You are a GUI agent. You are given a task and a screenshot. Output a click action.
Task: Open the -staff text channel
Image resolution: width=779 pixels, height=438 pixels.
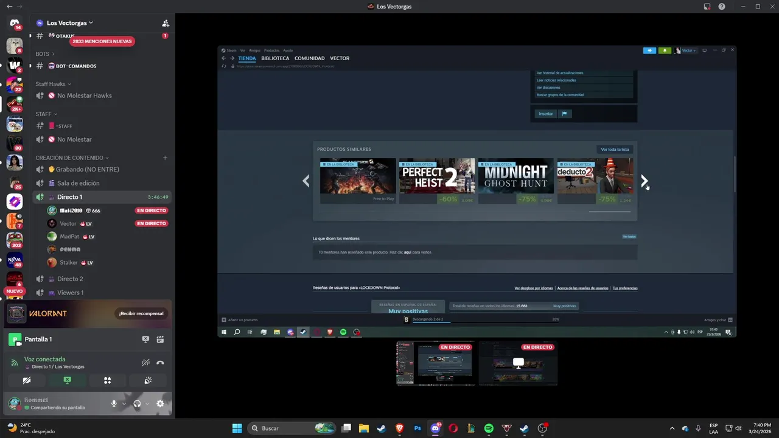pyautogui.click(x=102, y=126)
